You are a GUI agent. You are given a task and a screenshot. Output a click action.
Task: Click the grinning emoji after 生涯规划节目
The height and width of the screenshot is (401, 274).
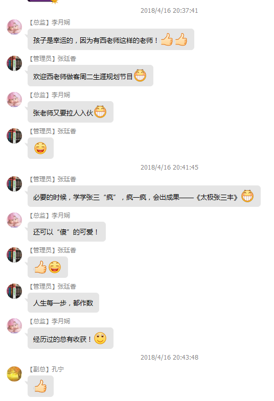[140, 76]
